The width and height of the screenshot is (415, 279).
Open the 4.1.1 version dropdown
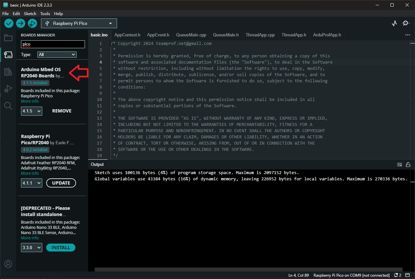tap(32, 183)
